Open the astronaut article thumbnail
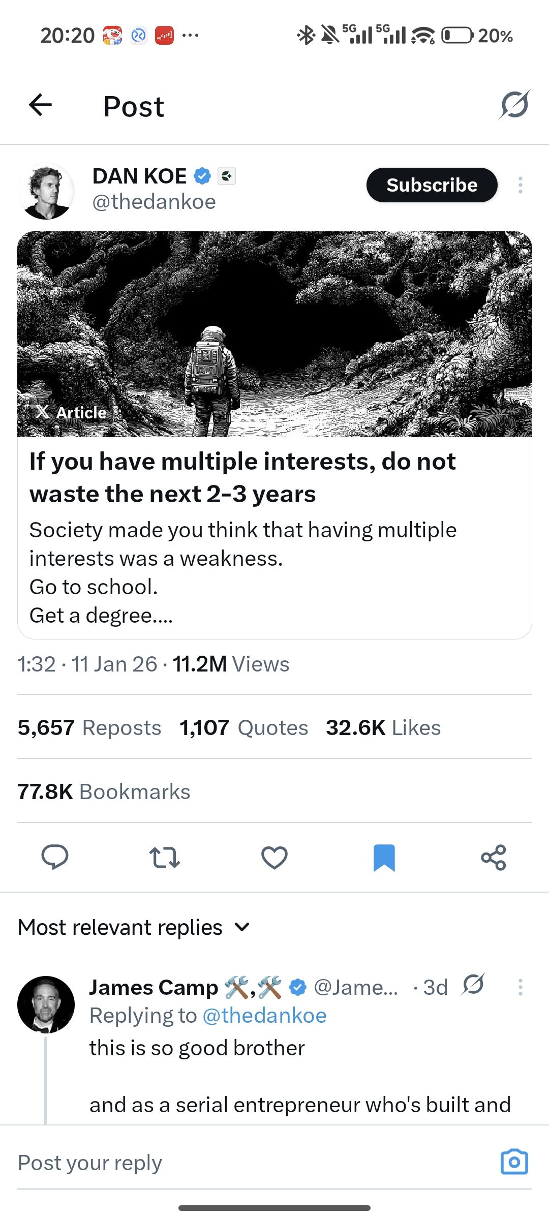The height and width of the screenshot is (1220, 549). (x=274, y=334)
